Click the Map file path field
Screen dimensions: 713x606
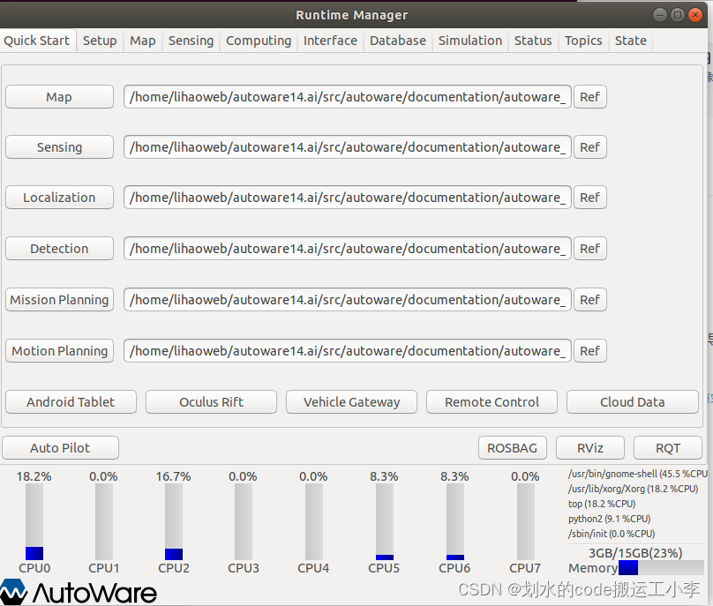(348, 97)
